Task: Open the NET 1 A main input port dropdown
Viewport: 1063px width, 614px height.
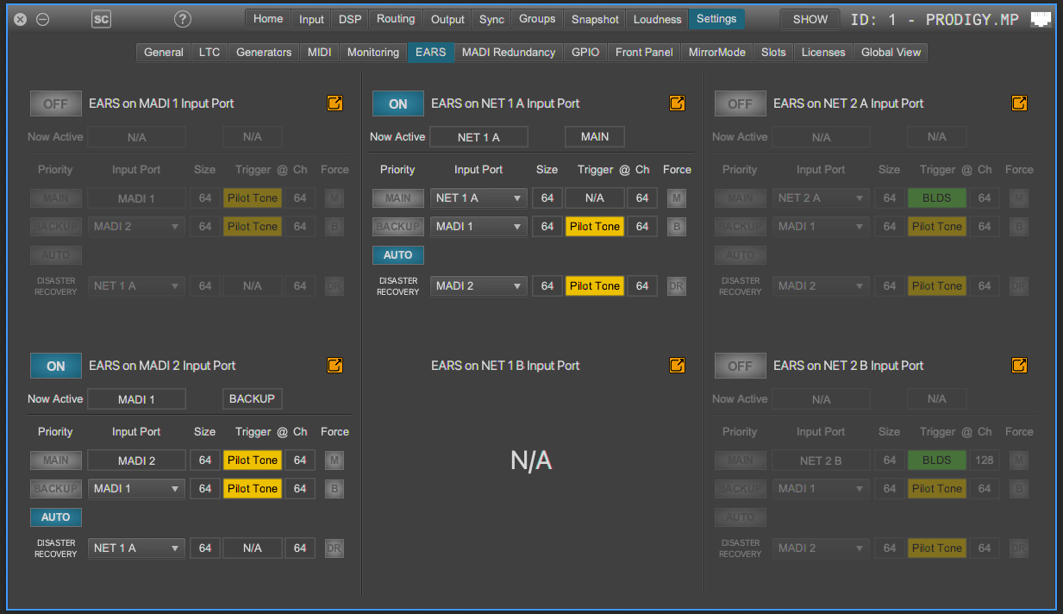Action: pos(478,198)
